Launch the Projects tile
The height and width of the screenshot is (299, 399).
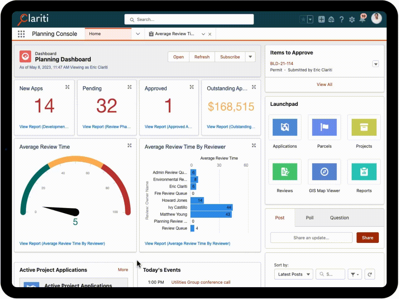point(364,127)
